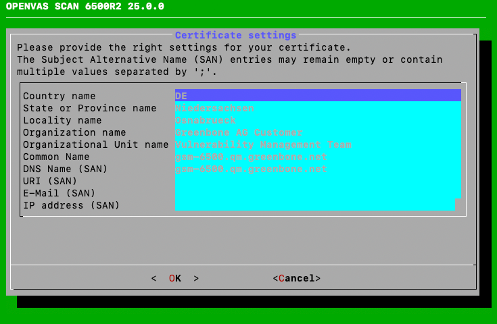Edit the Locality name field 'Osnabrueck'
The width and height of the screenshot is (497, 324).
tap(317, 120)
